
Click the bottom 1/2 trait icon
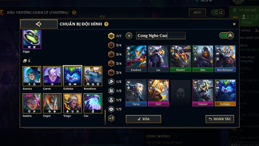[x=111, y=109]
